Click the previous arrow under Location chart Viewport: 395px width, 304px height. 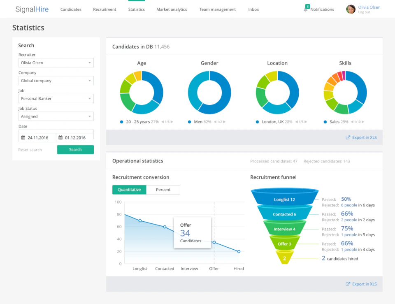296,122
